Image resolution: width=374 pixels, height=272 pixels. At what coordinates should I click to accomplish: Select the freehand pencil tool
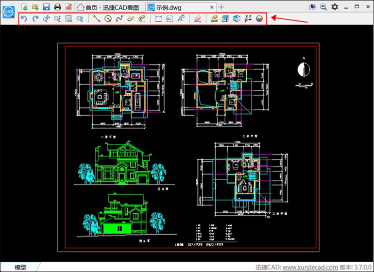point(131,18)
